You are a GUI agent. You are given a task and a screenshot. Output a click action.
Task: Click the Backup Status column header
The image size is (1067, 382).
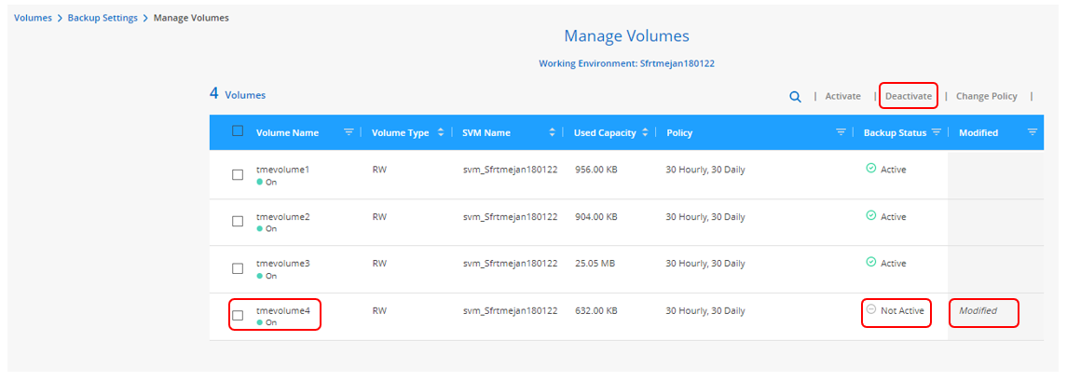tap(895, 133)
